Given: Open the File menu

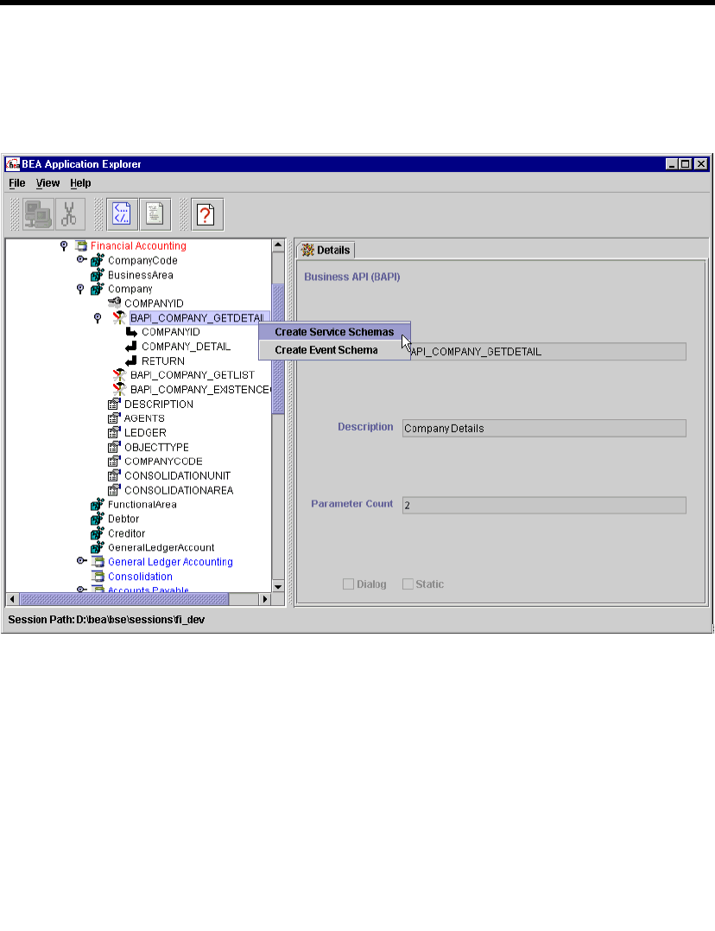Looking at the screenshot, I should [x=17, y=183].
